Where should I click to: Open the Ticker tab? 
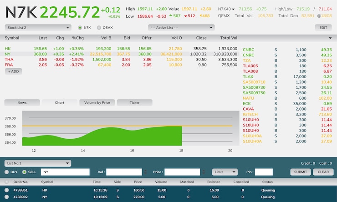tap(134, 103)
